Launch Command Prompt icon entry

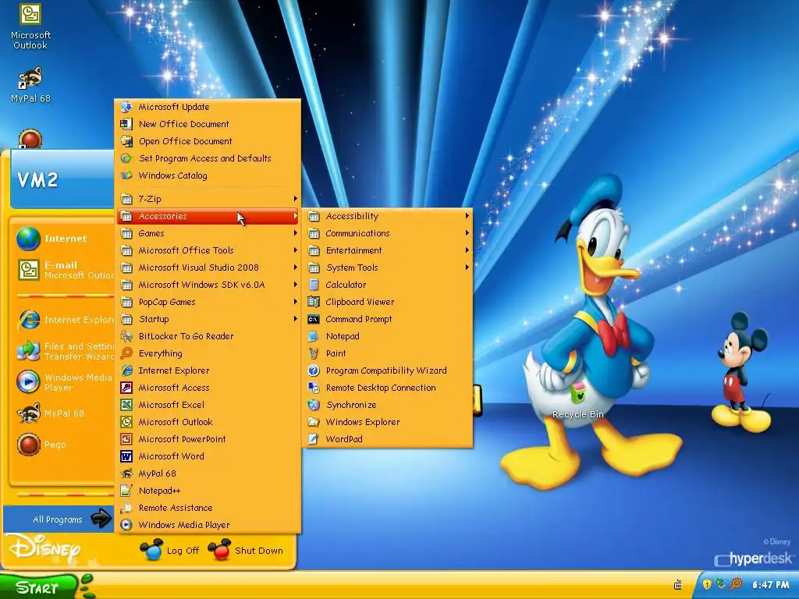click(x=314, y=319)
